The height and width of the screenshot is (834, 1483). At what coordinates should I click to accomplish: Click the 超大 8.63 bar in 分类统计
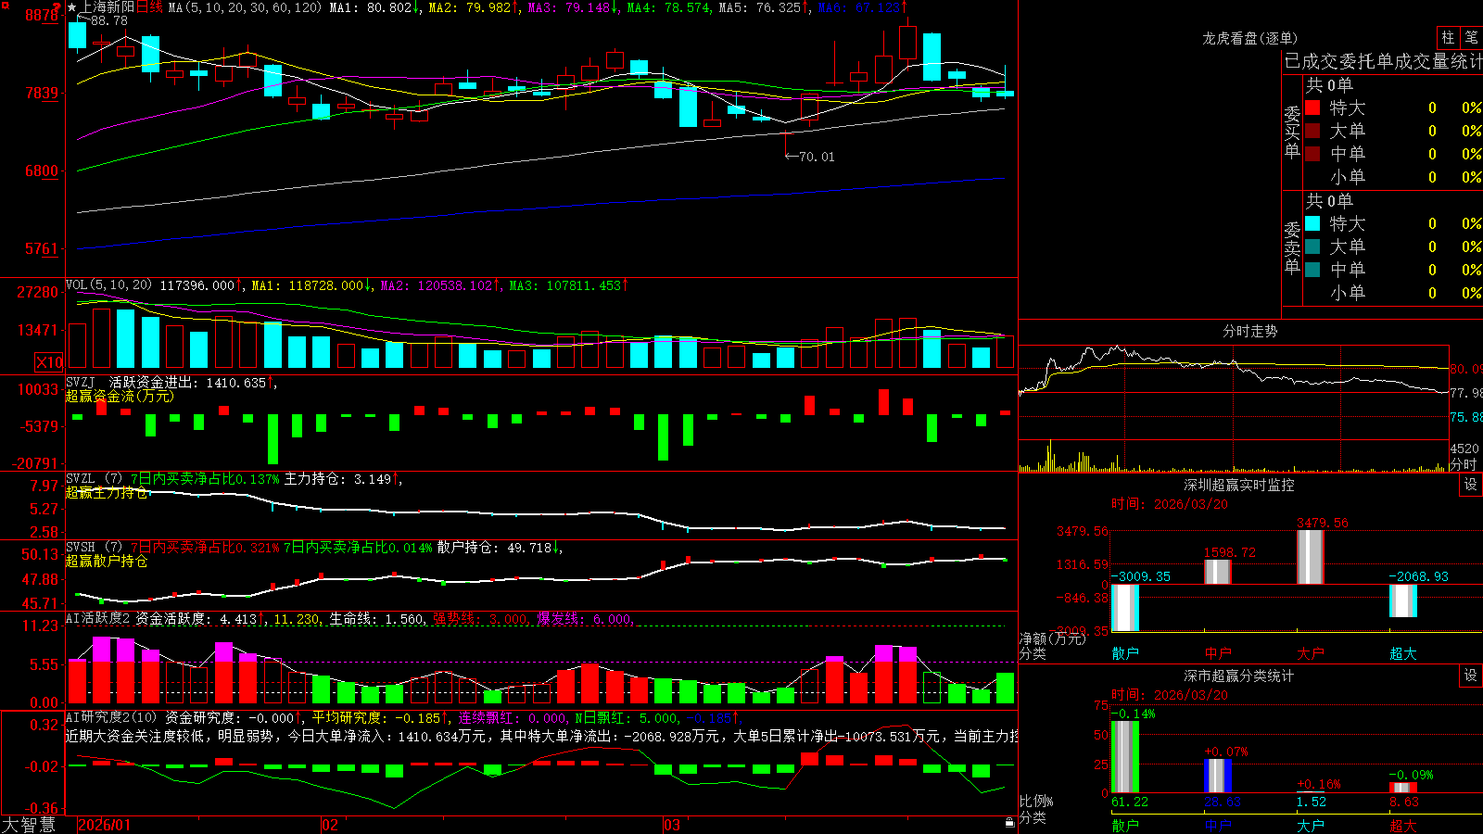(x=1403, y=788)
